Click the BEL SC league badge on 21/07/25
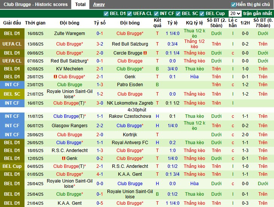 pyautogui.click(x=12, y=94)
